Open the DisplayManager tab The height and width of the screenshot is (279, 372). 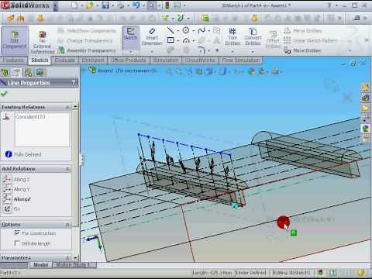(x=40, y=72)
